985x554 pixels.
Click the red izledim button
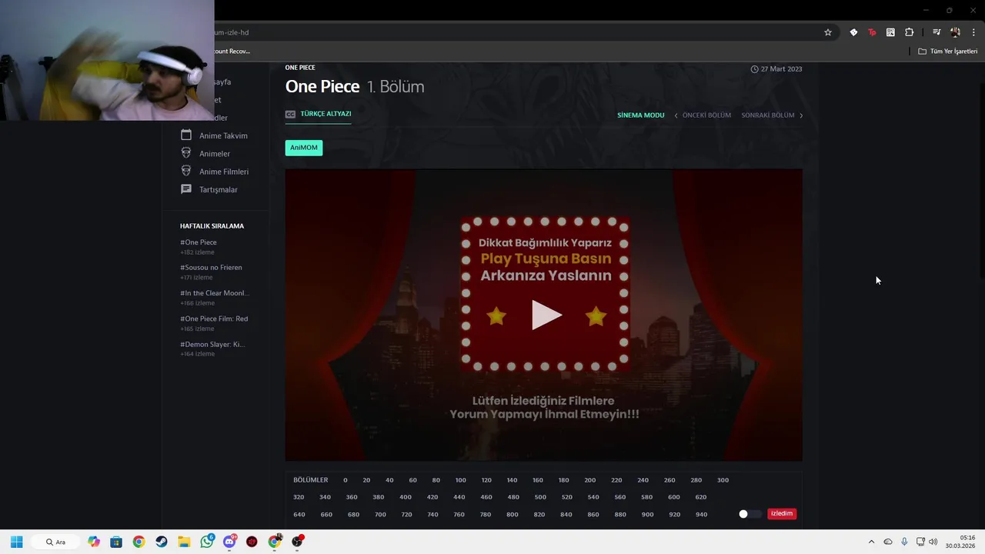pyautogui.click(x=781, y=513)
